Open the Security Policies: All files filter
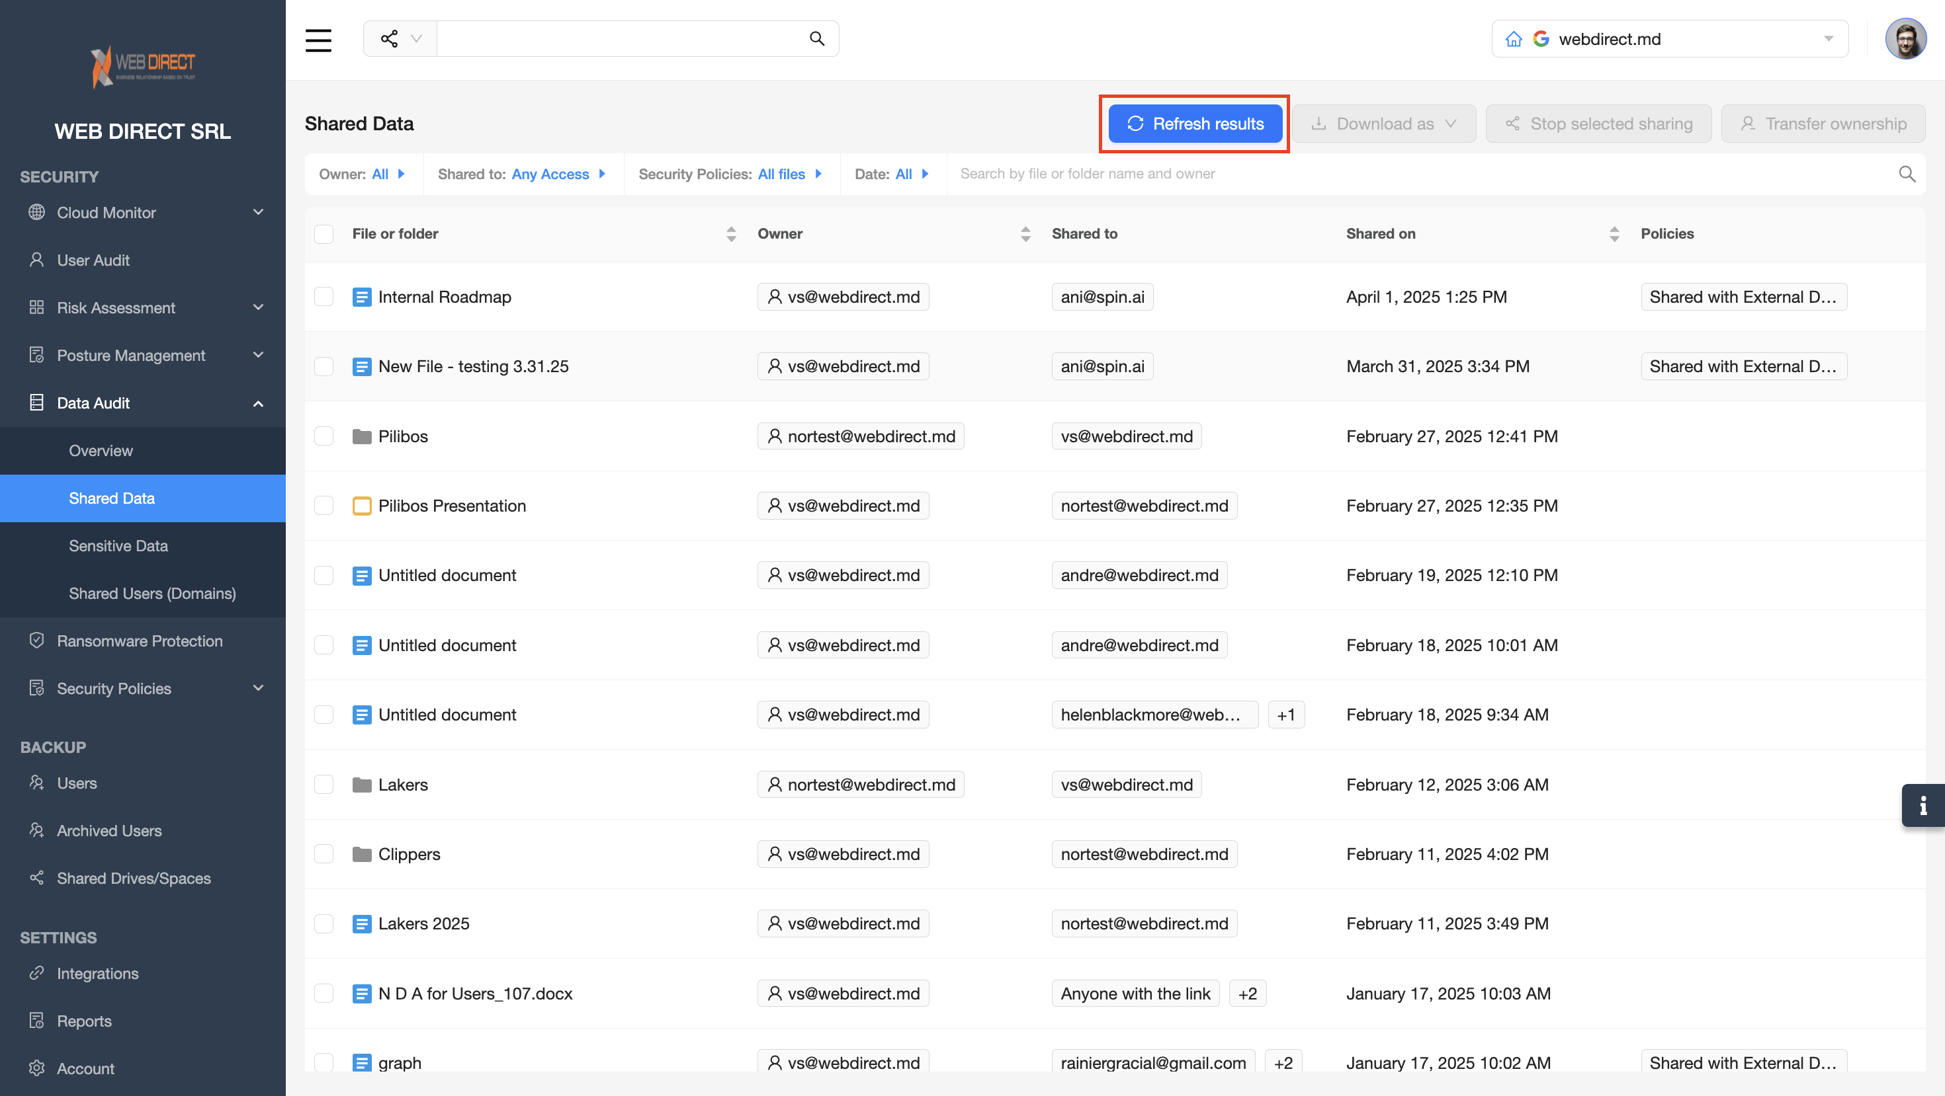 pyautogui.click(x=730, y=175)
